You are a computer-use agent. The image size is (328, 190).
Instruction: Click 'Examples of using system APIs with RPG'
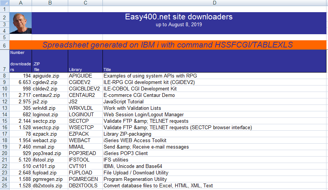[214, 76]
